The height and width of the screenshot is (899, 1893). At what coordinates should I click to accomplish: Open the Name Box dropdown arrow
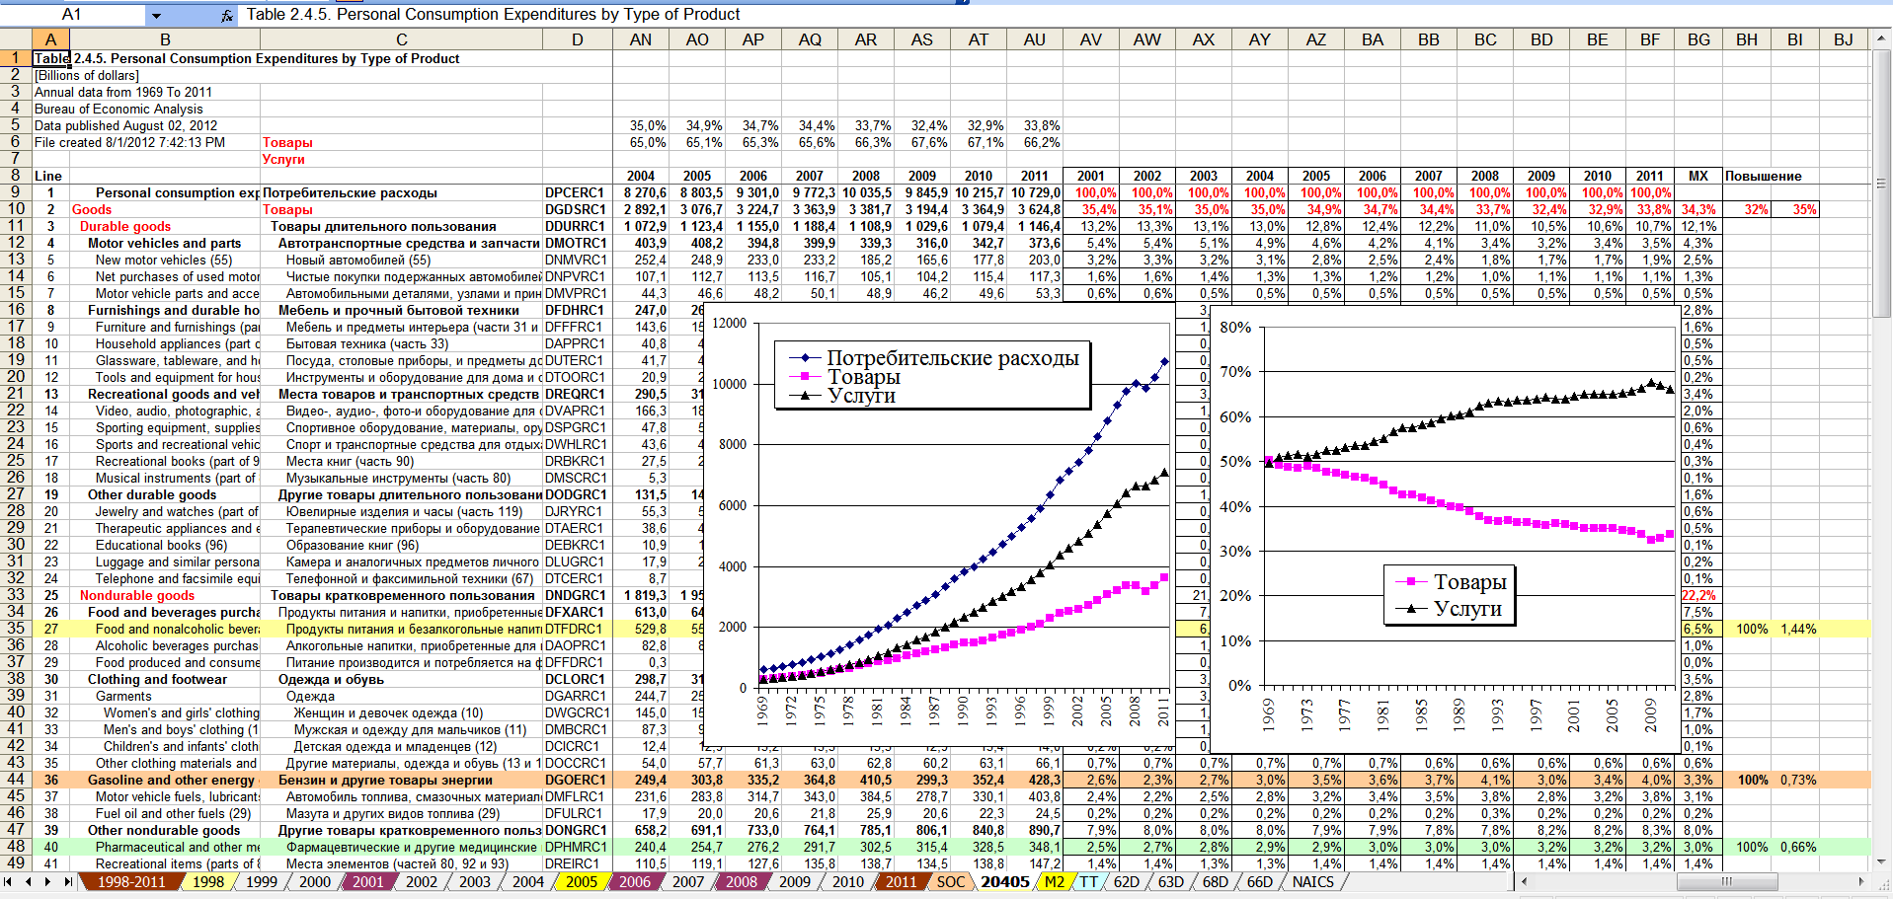(x=156, y=15)
